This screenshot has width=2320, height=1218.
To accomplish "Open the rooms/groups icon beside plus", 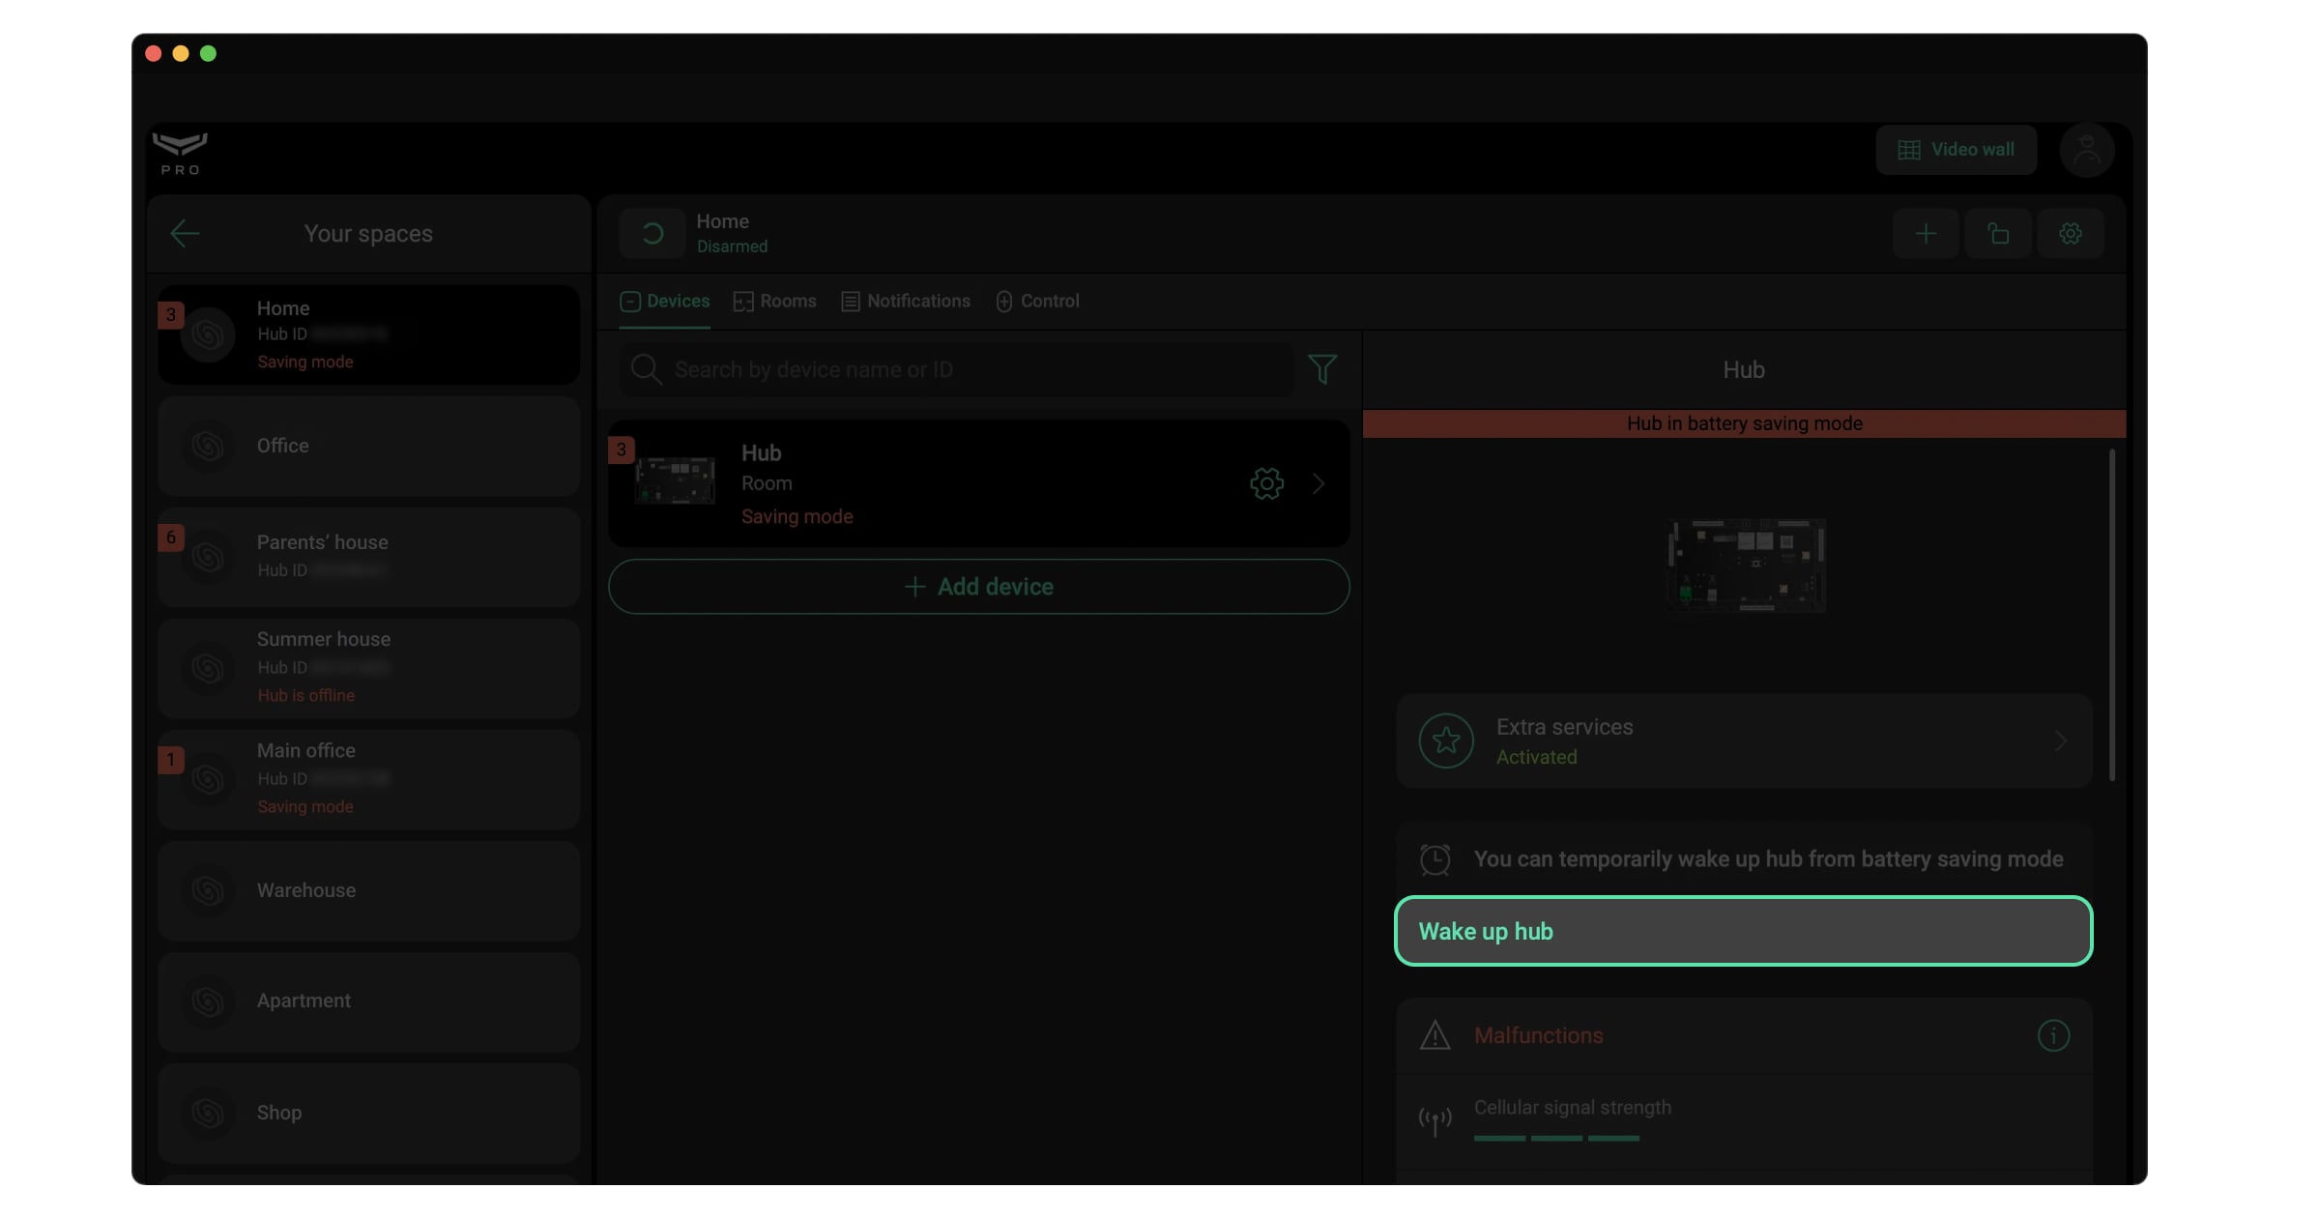I will pos(1998,233).
